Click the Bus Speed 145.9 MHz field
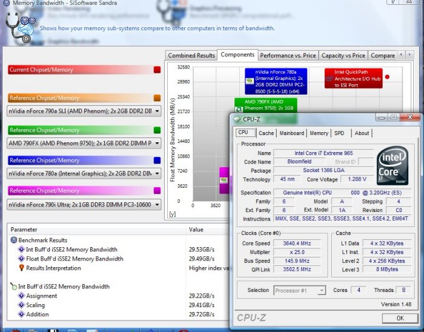 tap(297, 261)
